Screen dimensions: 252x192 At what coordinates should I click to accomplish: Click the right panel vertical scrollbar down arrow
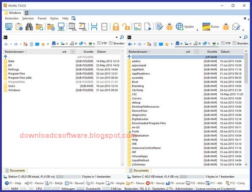pos(246,165)
